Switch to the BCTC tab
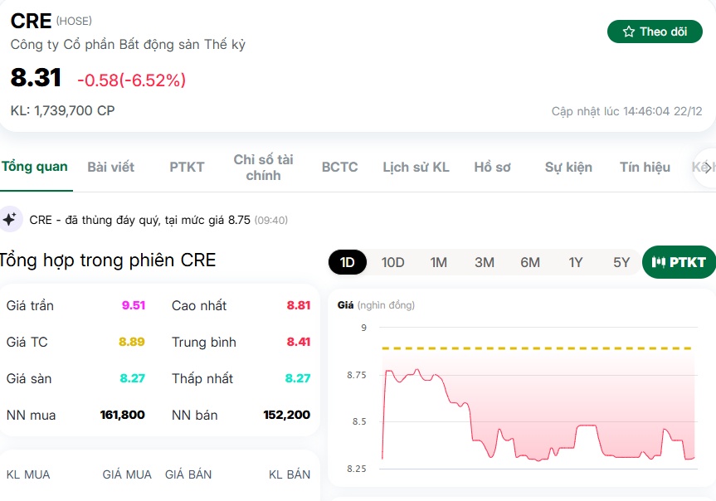Viewport: 716px width, 501px height. [x=339, y=167]
